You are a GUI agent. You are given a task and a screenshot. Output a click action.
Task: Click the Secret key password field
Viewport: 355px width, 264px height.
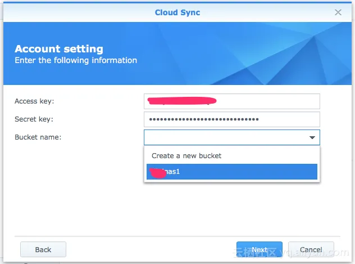(232, 119)
